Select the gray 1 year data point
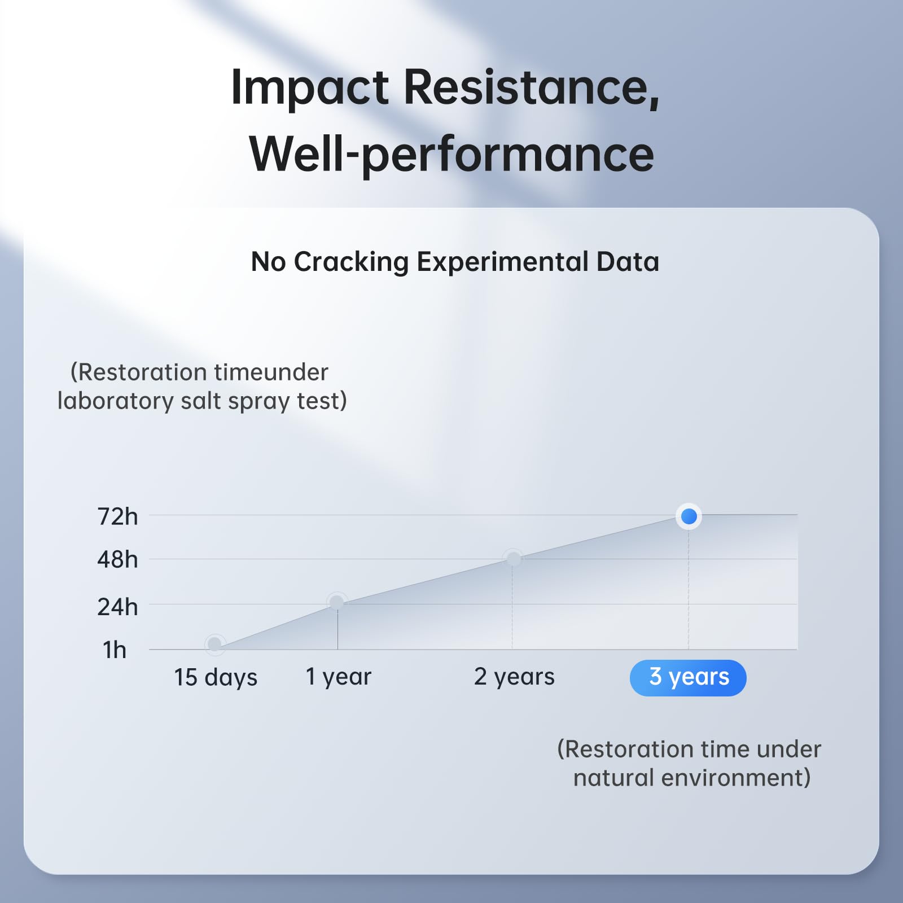This screenshot has width=903, height=903. coord(337,602)
